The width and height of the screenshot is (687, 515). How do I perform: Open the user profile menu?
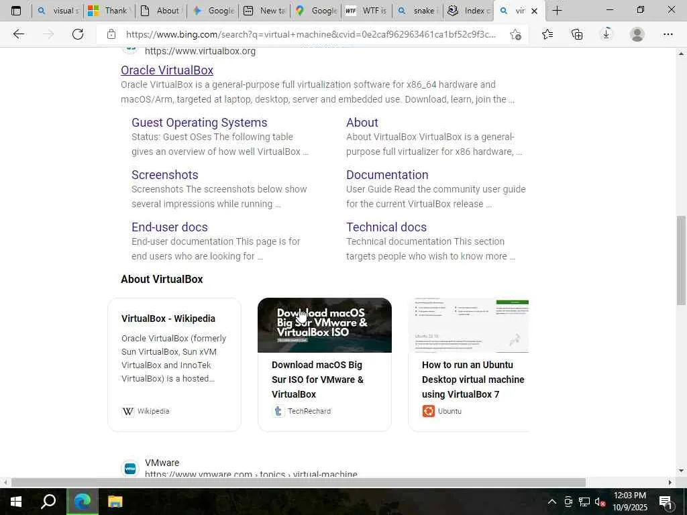pos(637,34)
